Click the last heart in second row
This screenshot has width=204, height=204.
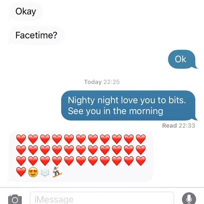click(x=141, y=150)
